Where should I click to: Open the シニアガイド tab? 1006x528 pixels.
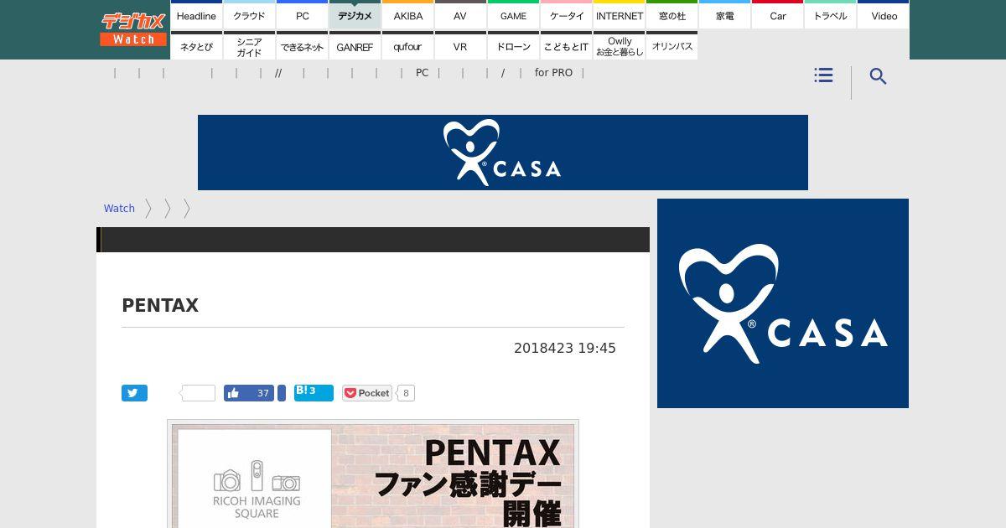pos(249,46)
